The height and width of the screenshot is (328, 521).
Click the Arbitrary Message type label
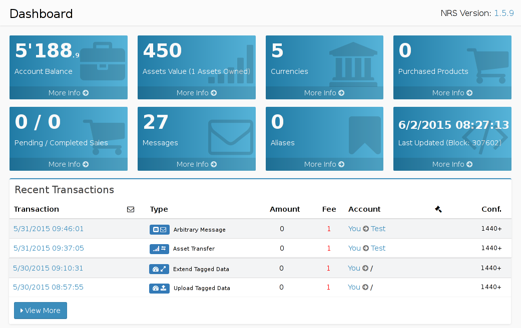coord(199,230)
